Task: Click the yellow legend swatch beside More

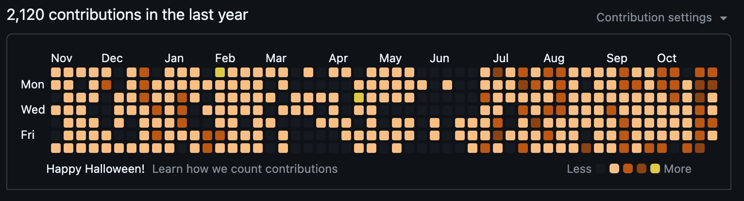Action: [x=655, y=169]
